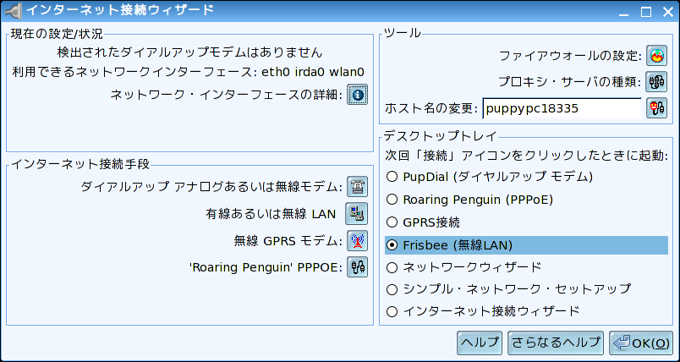Apply hostname change icon button

(656, 108)
